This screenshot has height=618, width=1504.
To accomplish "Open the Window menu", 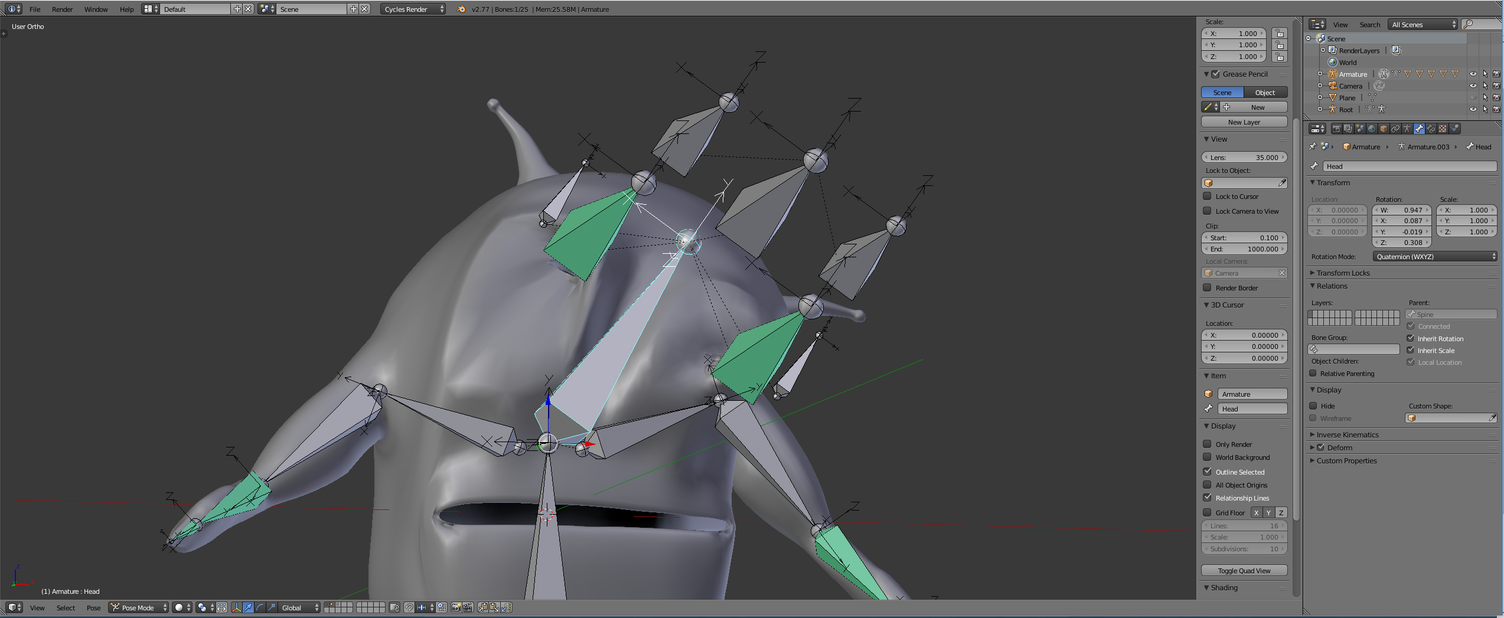I will tap(96, 9).
